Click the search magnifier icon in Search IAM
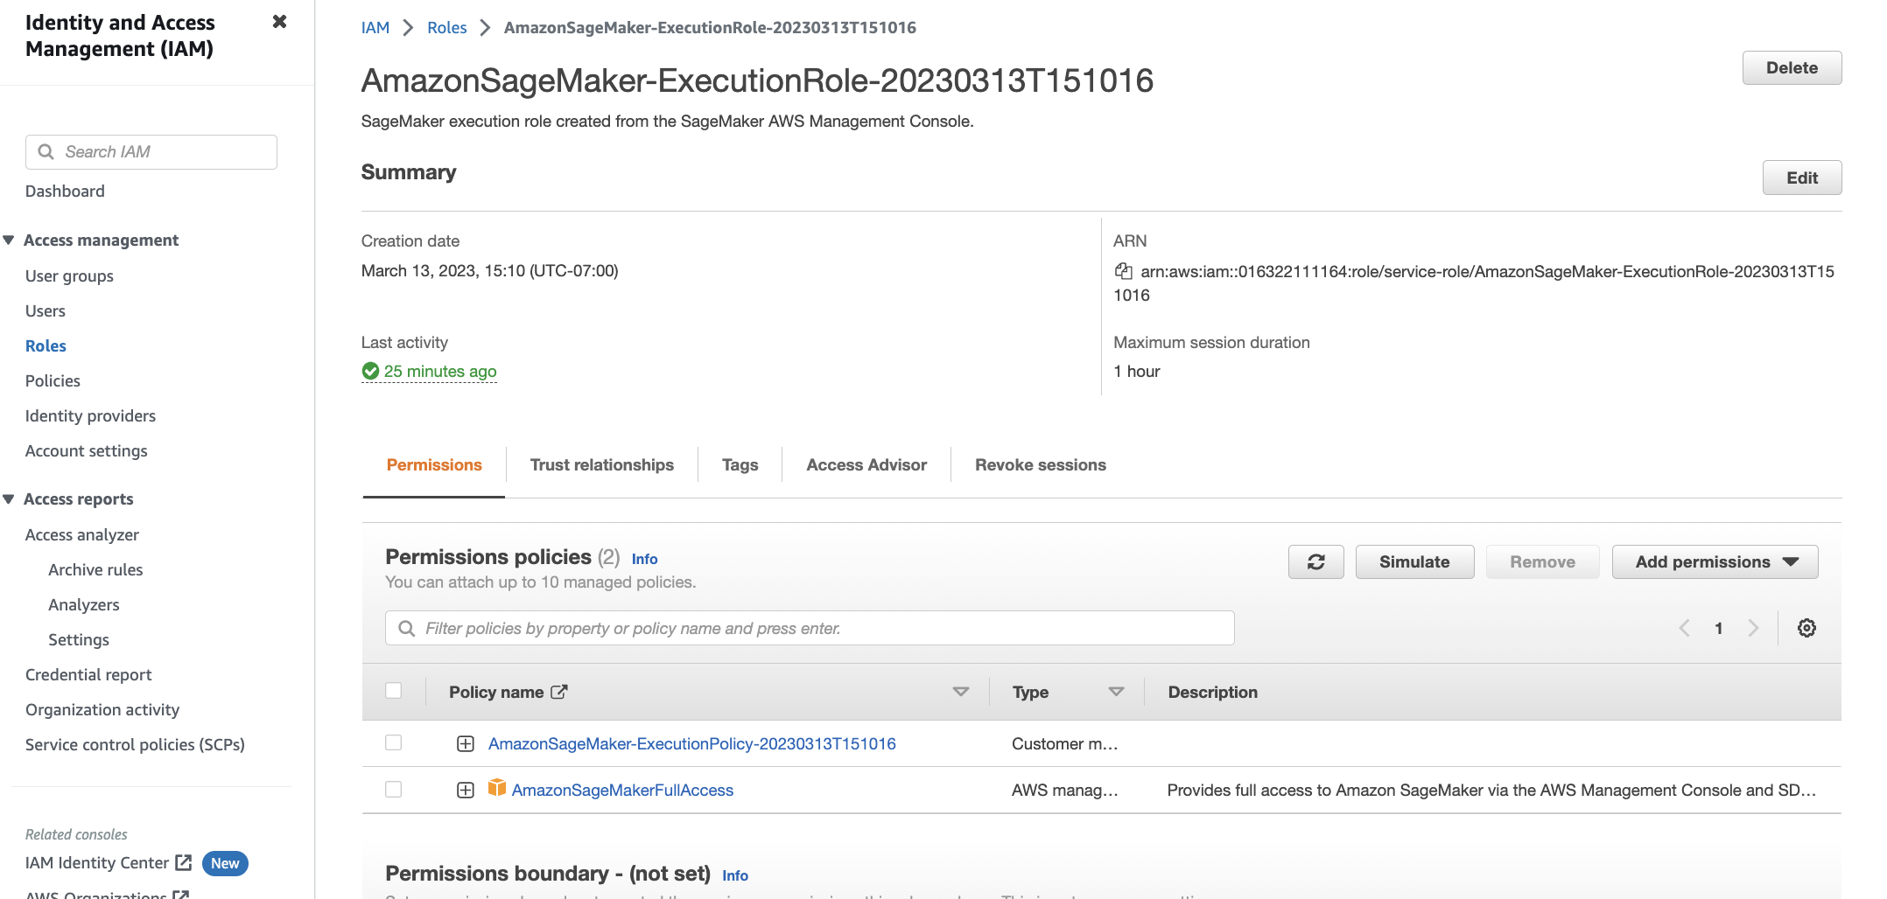Screen dimensions: 1887x899 coord(46,151)
